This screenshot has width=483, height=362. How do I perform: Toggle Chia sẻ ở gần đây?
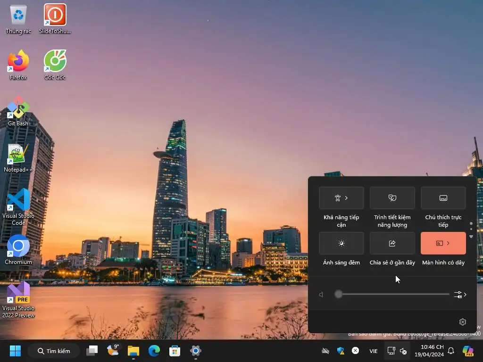[392, 243]
